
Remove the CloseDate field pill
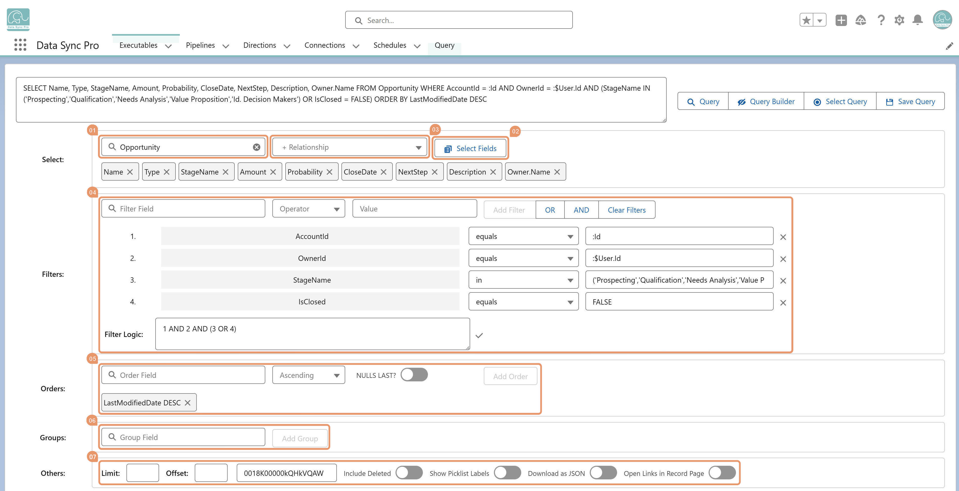(x=383, y=172)
